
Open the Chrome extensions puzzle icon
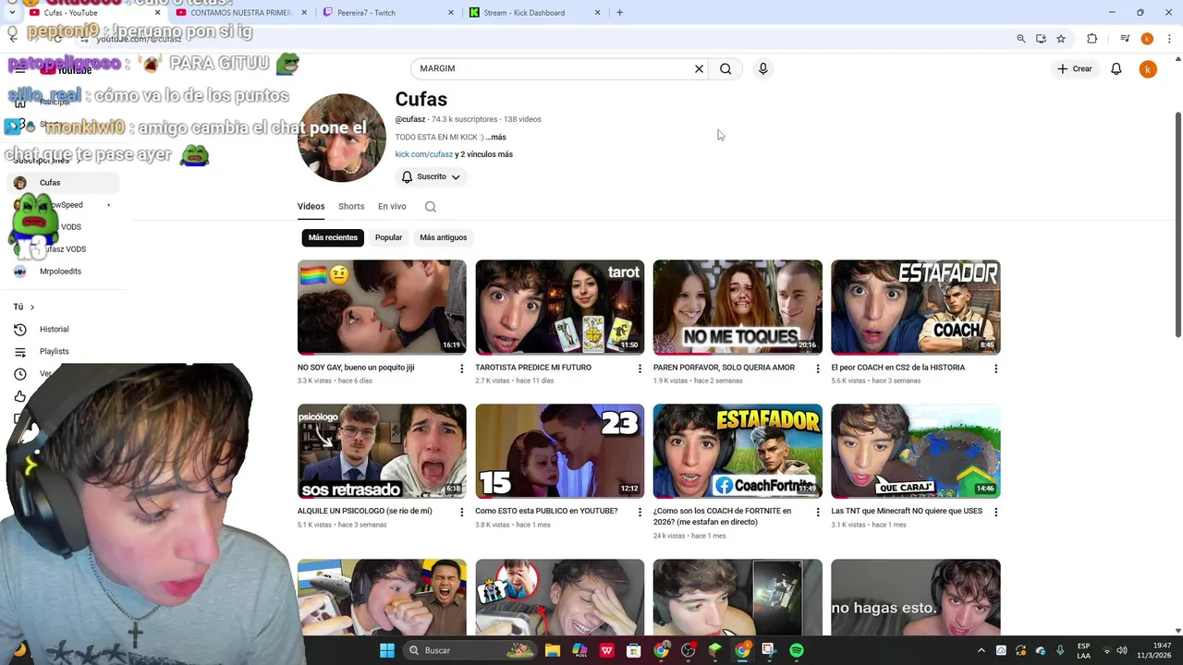point(1092,39)
